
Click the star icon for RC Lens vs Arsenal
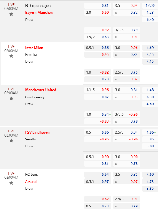tap(11, 183)
